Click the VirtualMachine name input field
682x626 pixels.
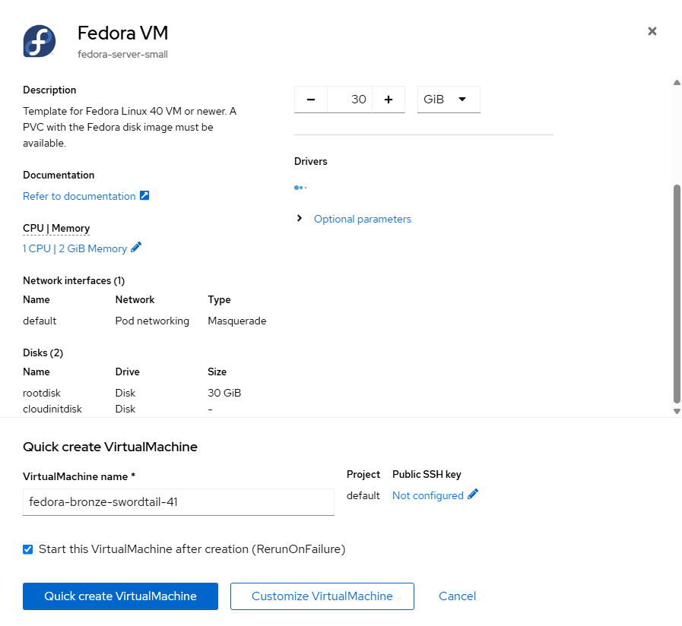click(179, 502)
